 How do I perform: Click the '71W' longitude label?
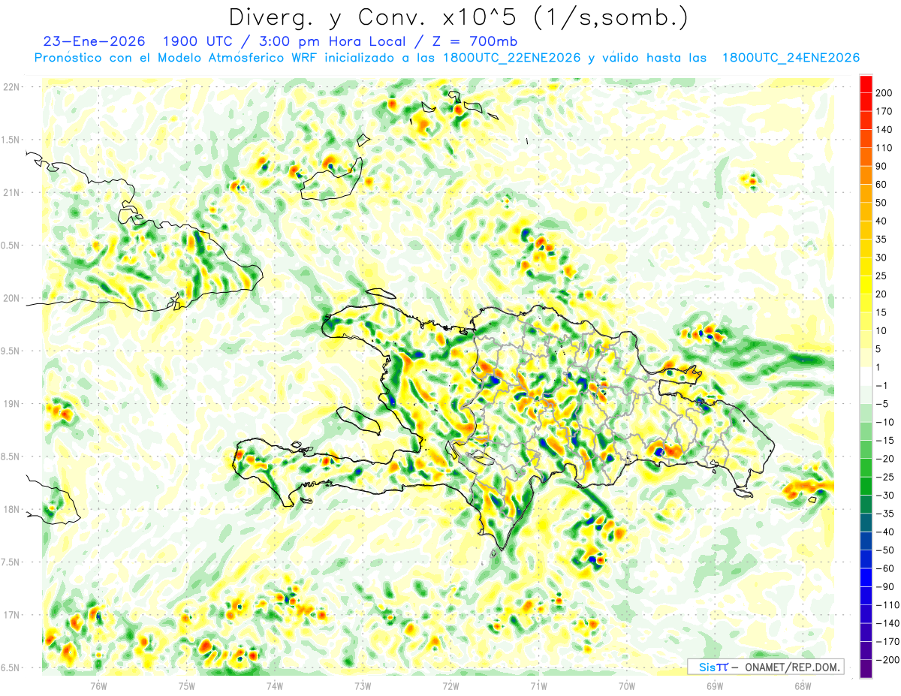tap(538, 685)
